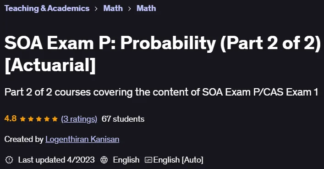Click the second rating star

click(x=31, y=119)
